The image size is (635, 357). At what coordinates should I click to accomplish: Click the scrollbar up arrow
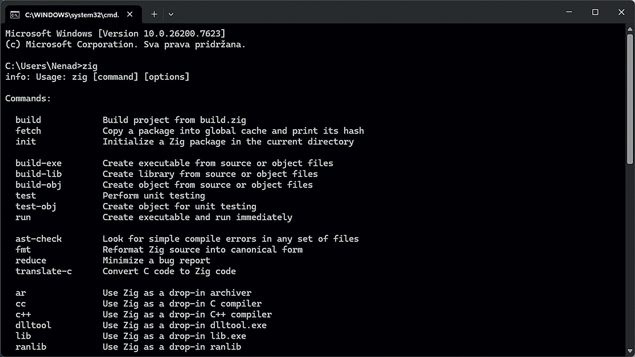tap(630, 29)
